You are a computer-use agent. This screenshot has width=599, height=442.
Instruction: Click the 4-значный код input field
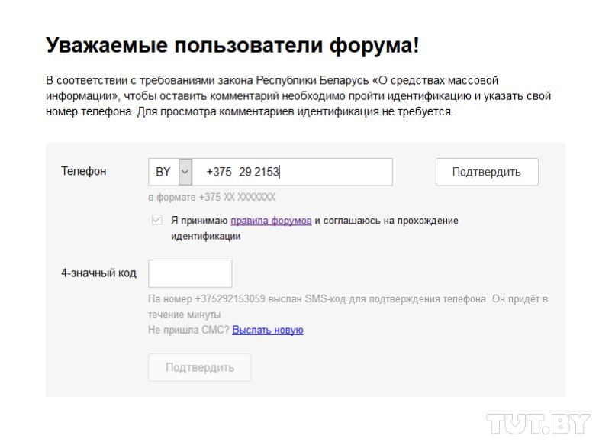(x=190, y=273)
